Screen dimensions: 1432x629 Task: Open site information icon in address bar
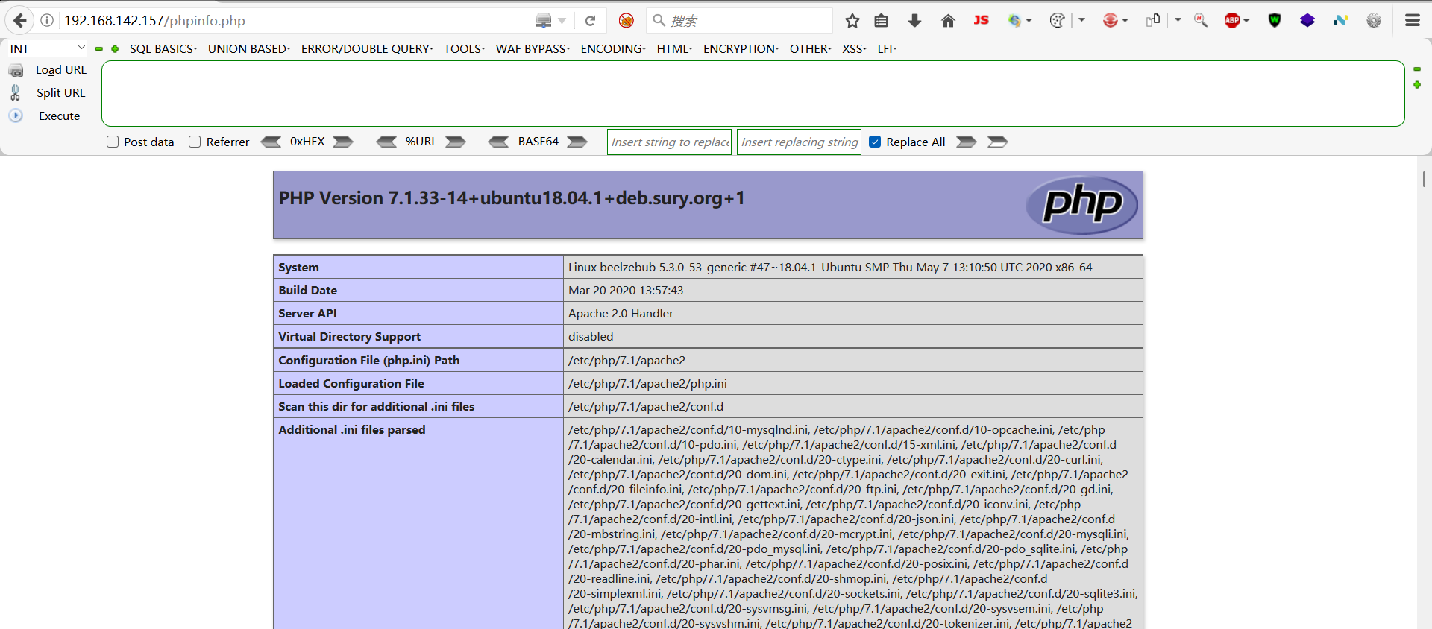(47, 21)
